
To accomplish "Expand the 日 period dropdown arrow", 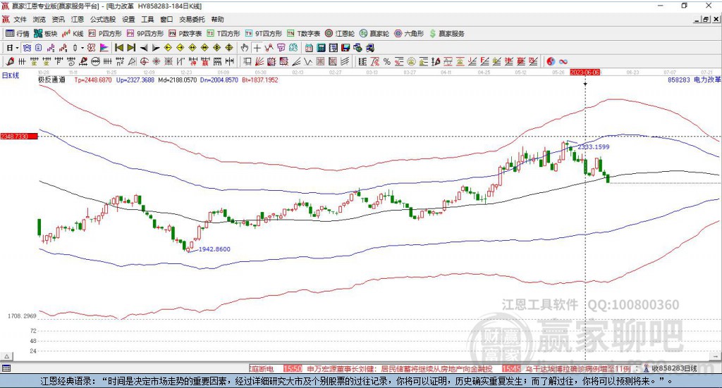I will (x=17, y=48).
